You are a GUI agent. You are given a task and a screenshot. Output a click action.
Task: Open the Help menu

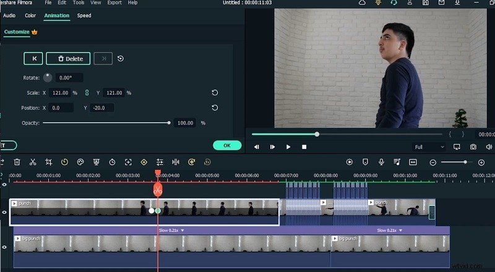[x=132, y=2]
